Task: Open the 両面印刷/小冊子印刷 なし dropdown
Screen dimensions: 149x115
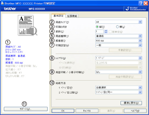Action: tap(119, 72)
